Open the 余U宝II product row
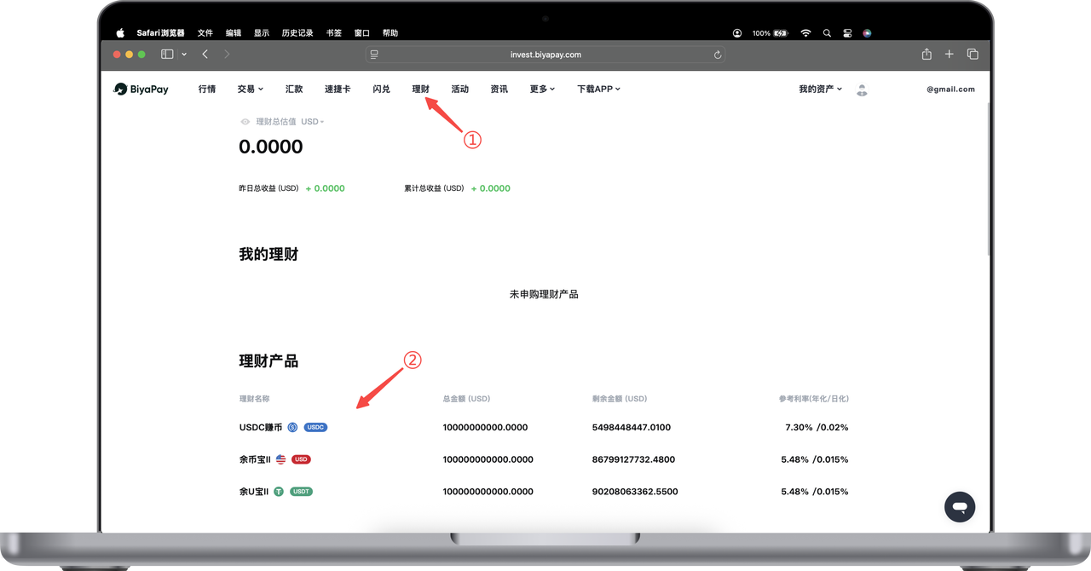Image resolution: width=1091 pixels, height=571 pixels. 254,492
